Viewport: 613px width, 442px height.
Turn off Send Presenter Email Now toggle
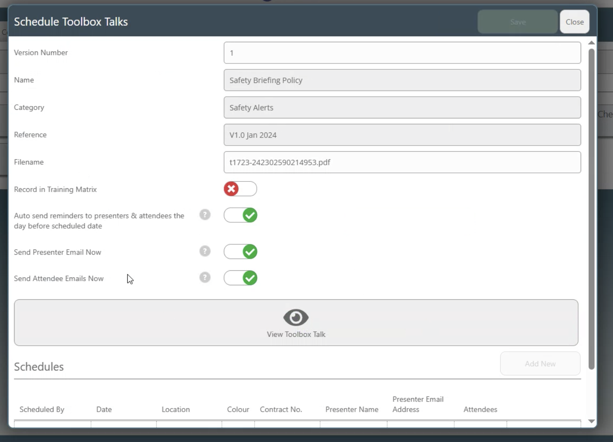tap(241, 252)
